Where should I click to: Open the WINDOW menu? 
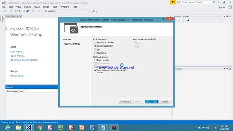(x=65, y=7)
